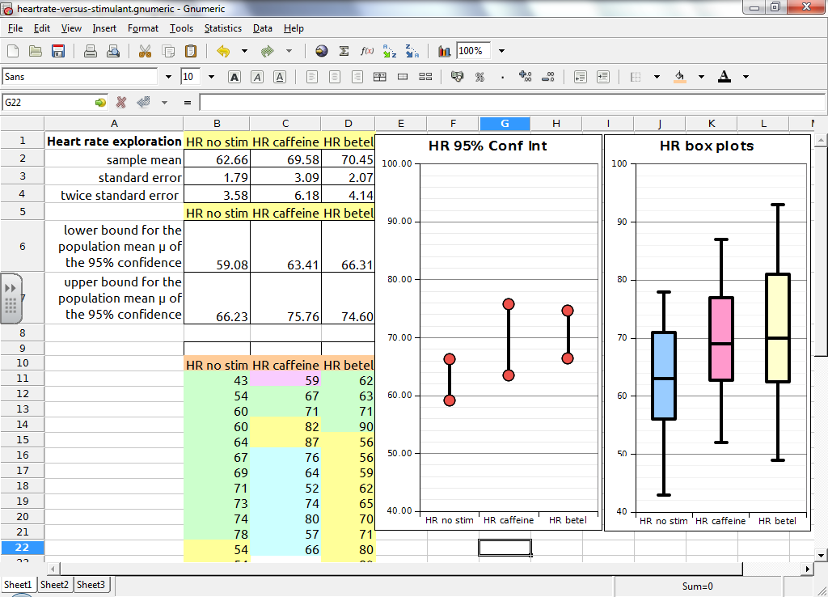Screen dimensions: 828x597
Task: Expand the font name dropdown
Action: pyautogui.click(x=168, y=77)
